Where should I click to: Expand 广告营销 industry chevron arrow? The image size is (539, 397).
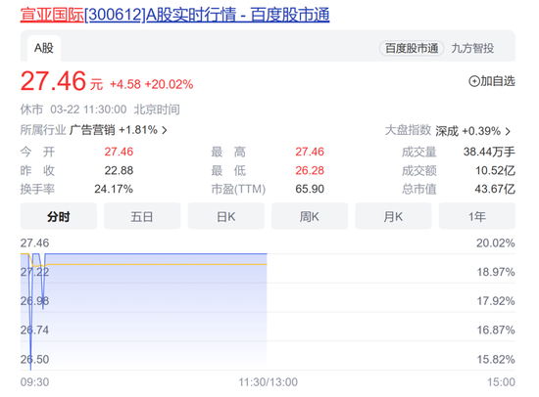[x=165, y=130]
